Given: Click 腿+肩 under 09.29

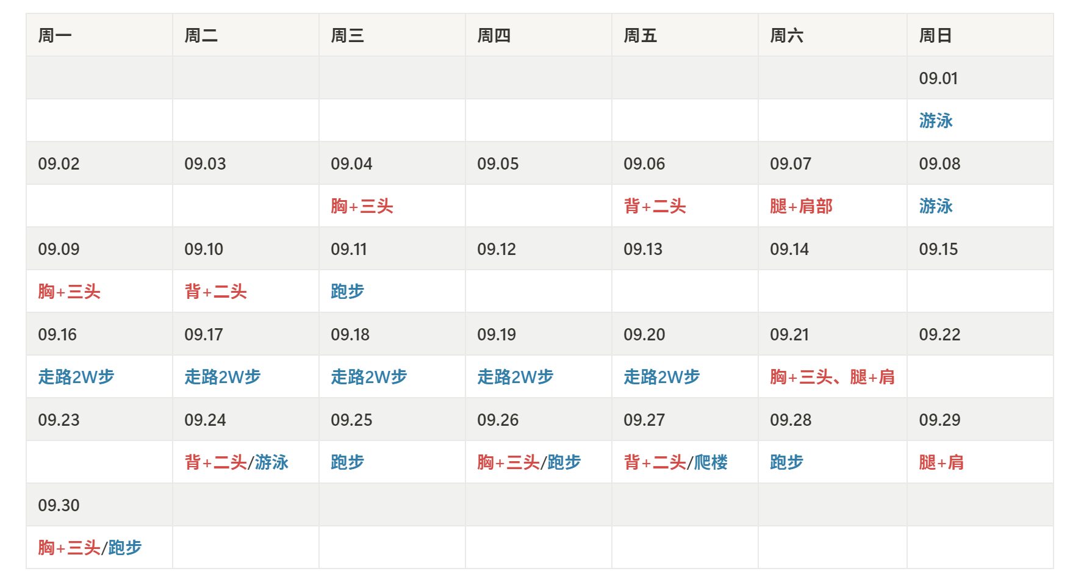Looking at the screenshot, I should pyautogui.click(x=941, y=462).
